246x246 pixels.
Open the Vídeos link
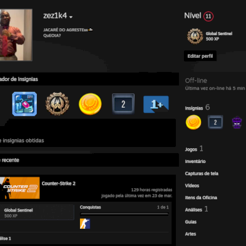coord(192,186)
